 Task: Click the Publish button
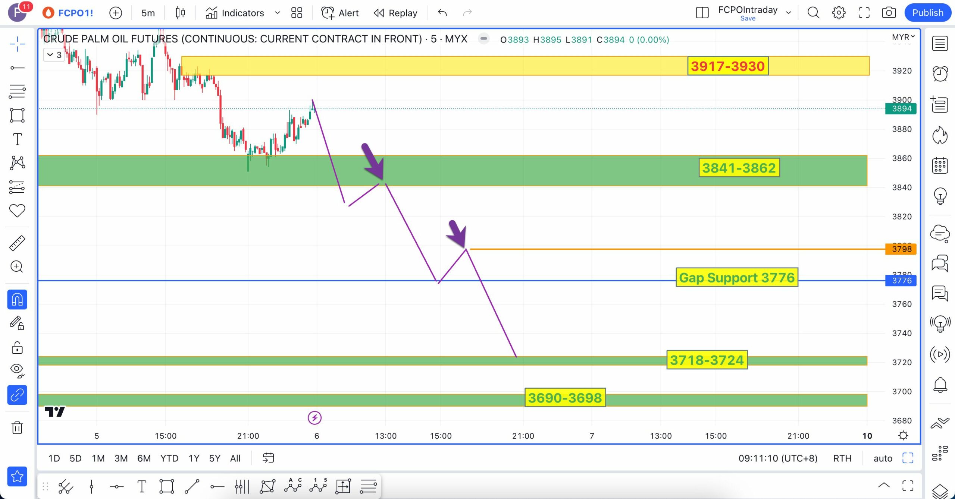tap(927, 13)
